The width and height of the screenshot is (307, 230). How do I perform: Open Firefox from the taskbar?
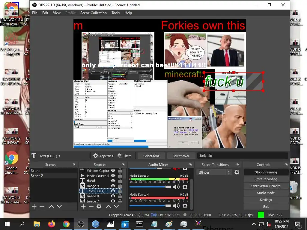[52, 224]
